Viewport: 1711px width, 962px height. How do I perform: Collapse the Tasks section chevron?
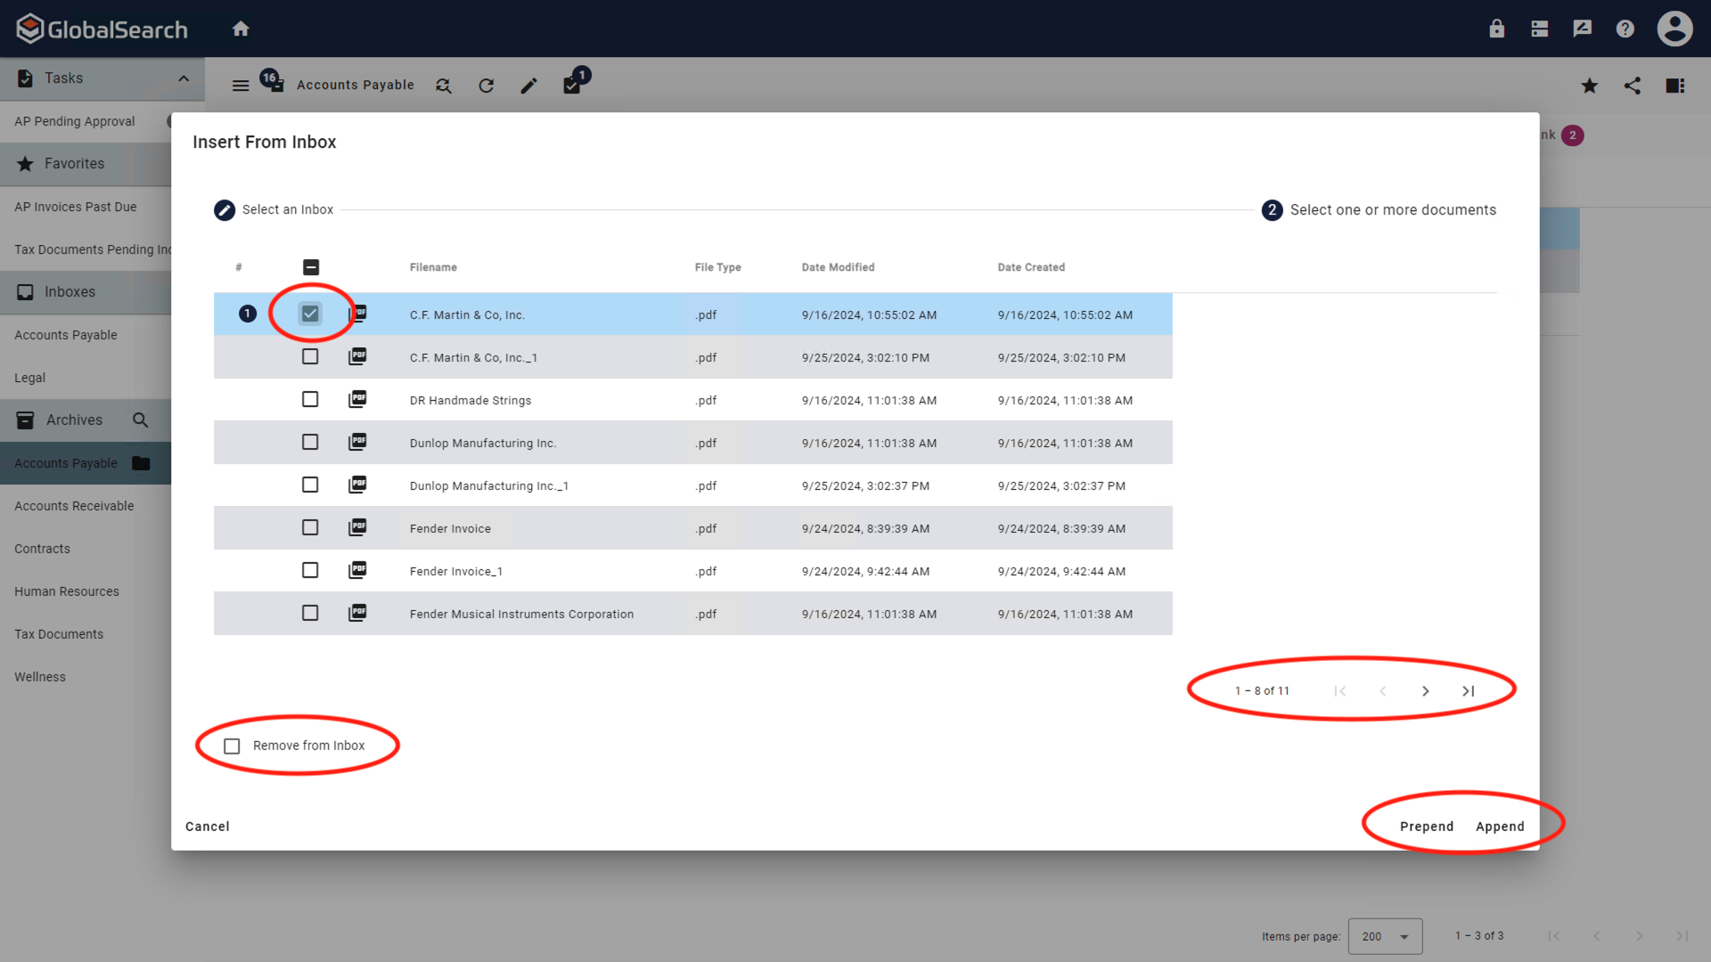tap(184, 78)
